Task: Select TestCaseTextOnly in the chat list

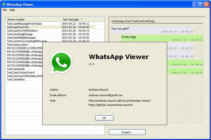Action: (18, 27)
